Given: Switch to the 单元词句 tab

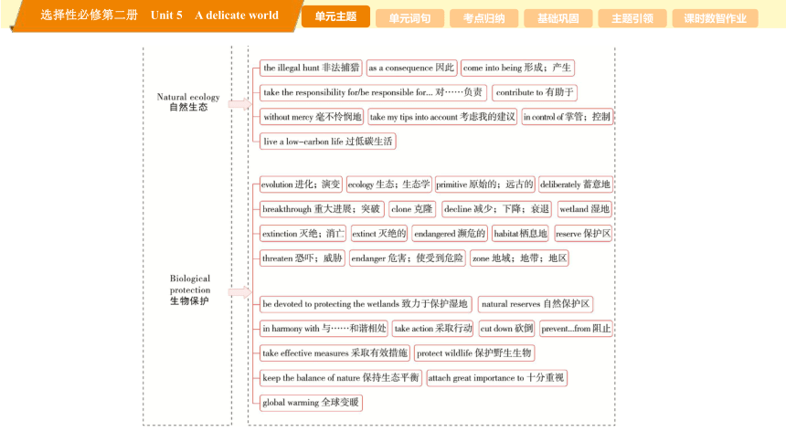Looking at the screenshot, I should (x=409, y=18).
